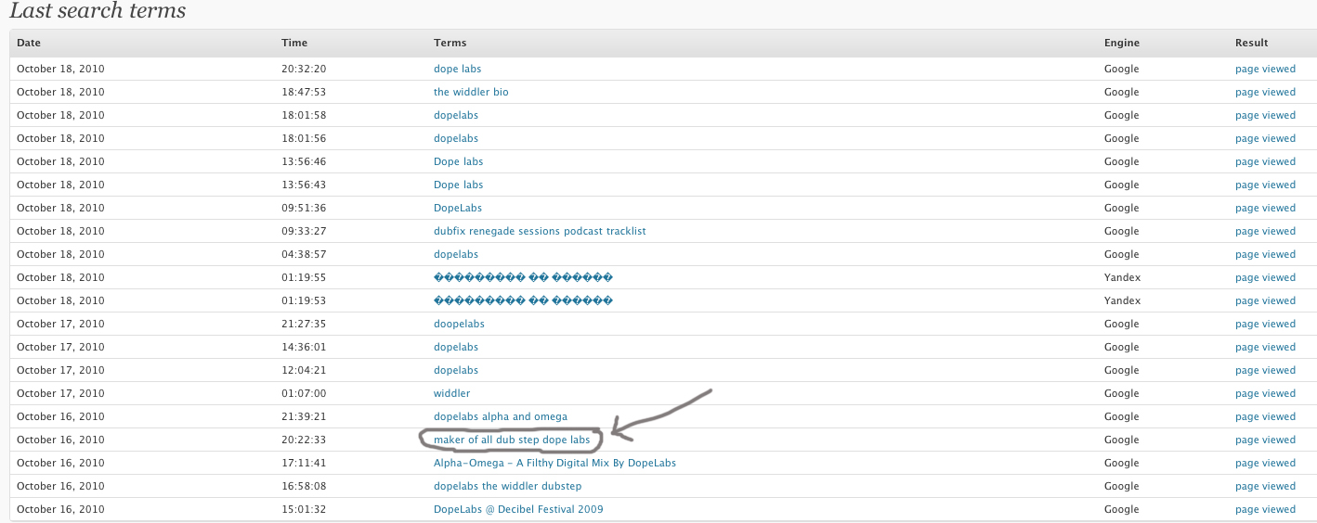This screenshot has width=1317, height=523.
Task: Click "dopelabs" term at 04:38:57
Action: (456, 254)
